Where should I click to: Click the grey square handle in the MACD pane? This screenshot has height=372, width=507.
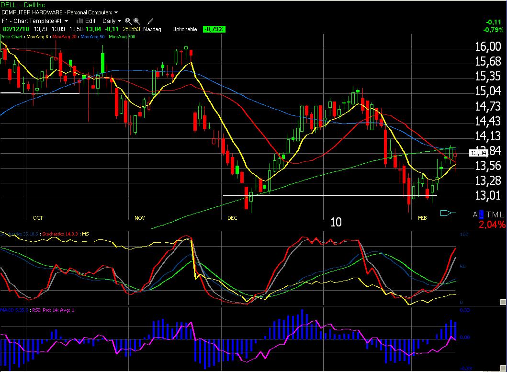(x=503, y=368)
